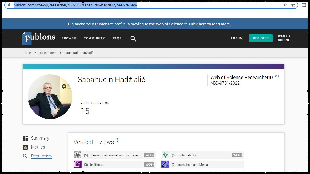
Task: Click the cast icon next to address bar
Action: point(303,5)
